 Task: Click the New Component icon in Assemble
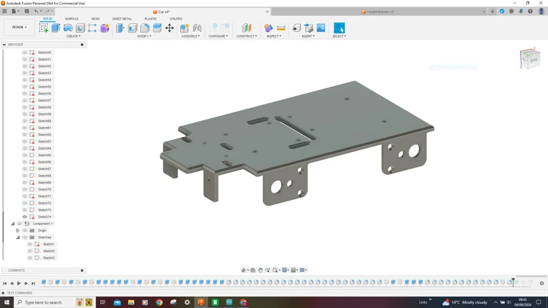[x=185, y=28]
